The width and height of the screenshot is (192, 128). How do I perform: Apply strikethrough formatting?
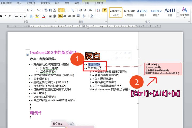(x=16, y=16)
